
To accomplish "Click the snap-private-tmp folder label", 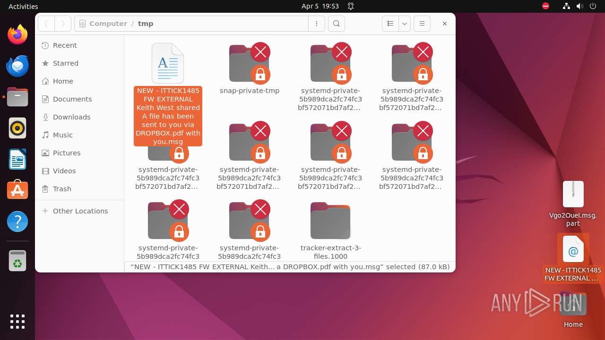I will tap(250, 91).
